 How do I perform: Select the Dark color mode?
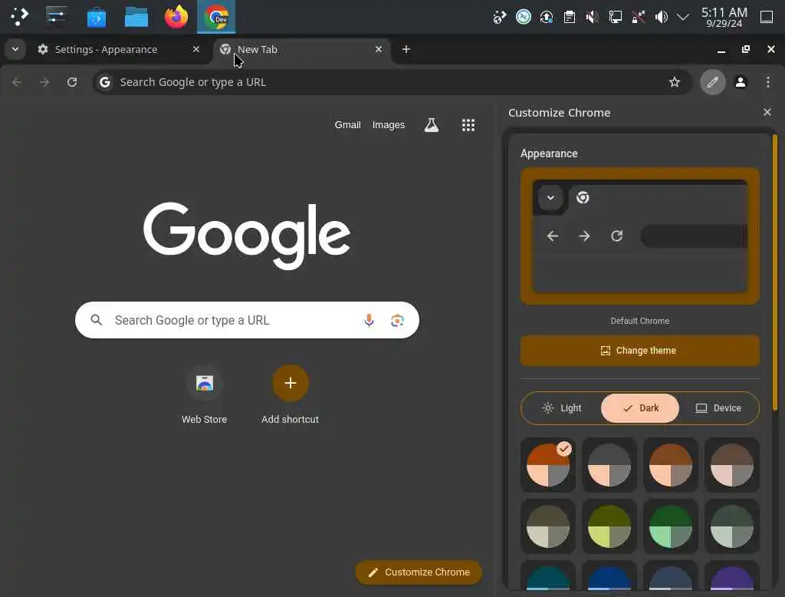640,408
